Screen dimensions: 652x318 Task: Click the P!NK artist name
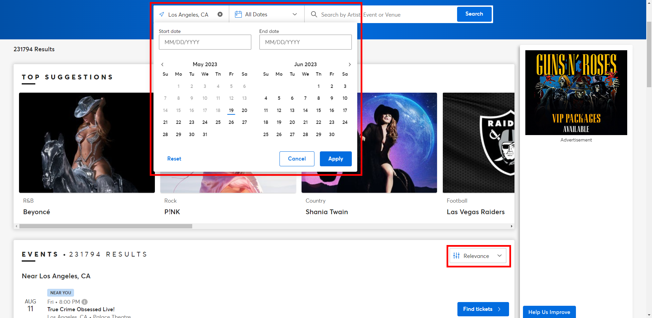point(172,212)
